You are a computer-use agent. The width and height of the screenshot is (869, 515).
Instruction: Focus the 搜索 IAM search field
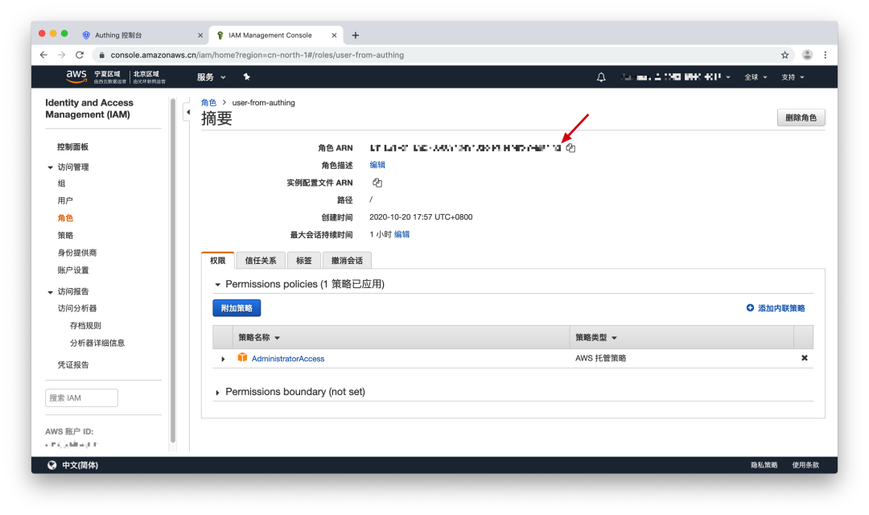81,398
